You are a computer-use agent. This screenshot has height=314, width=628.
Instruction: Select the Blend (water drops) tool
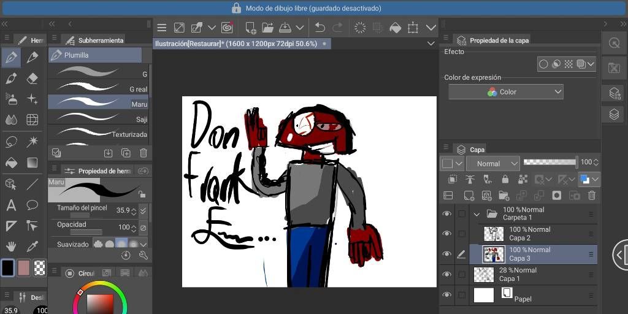pos(11,120)
